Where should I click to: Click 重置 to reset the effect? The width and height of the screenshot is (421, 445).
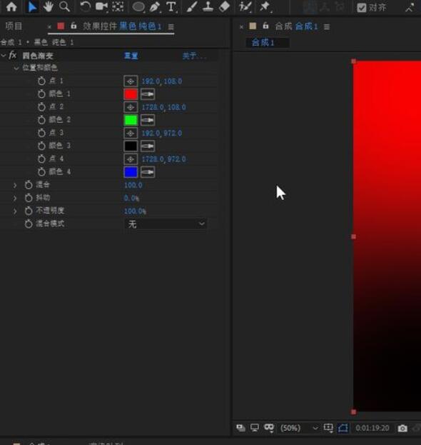[x=131, y=56]
